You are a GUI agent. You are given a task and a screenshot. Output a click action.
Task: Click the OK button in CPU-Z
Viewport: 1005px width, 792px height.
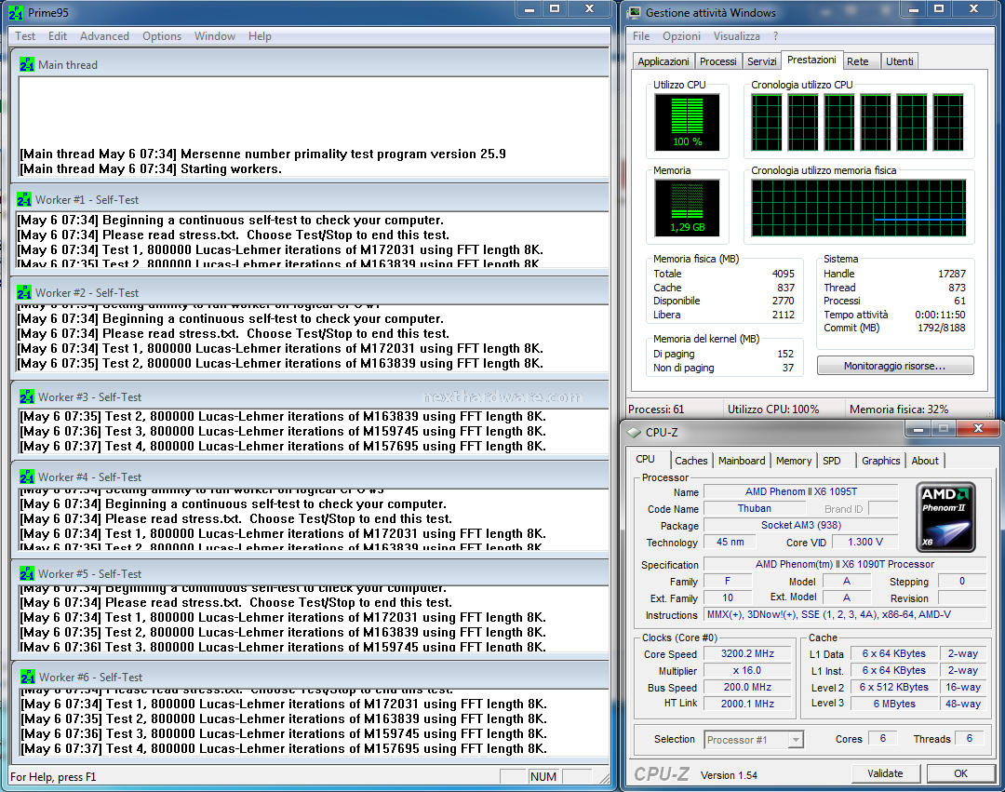pos(960,773)
